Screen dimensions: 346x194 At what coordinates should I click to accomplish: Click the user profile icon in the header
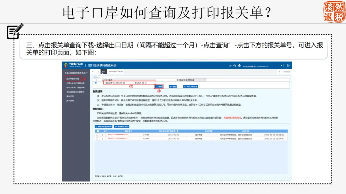point(239,65)
